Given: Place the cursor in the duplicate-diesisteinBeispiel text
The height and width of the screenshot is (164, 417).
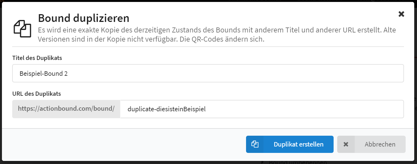Looking at the screenshot, I should 167,109.
